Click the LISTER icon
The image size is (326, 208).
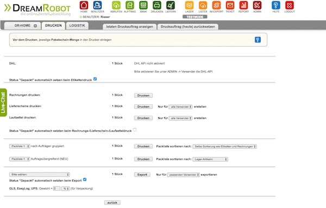tap(203, 5)
